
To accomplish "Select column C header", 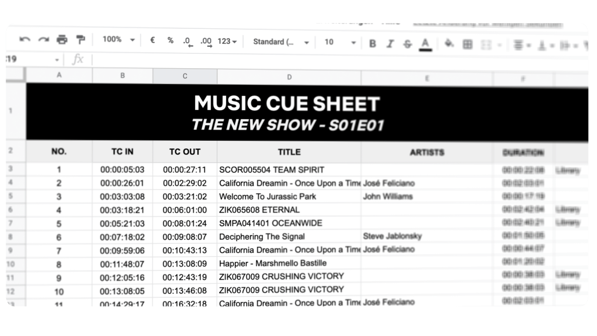I will 185,76.
